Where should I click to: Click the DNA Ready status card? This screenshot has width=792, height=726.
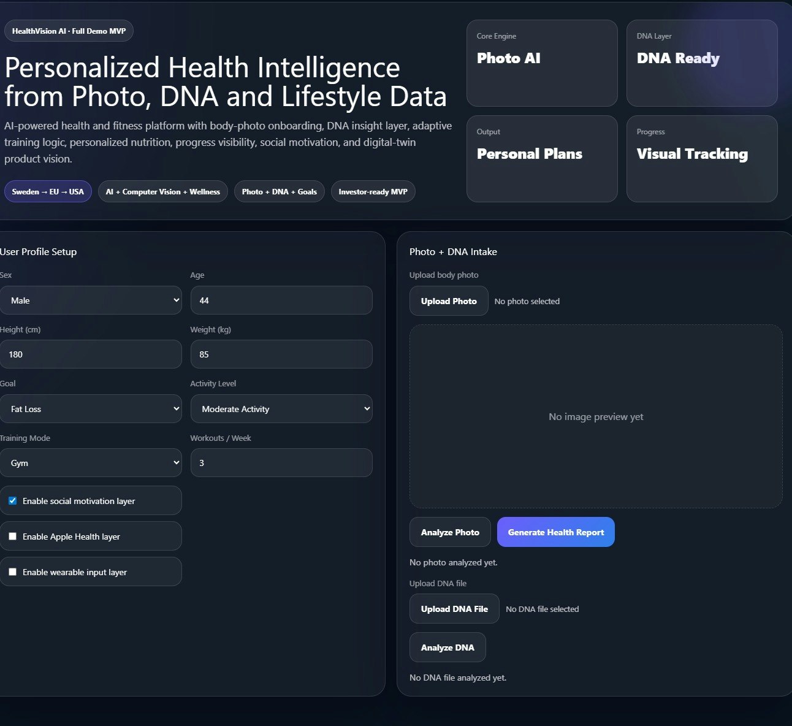pos(701,63)
